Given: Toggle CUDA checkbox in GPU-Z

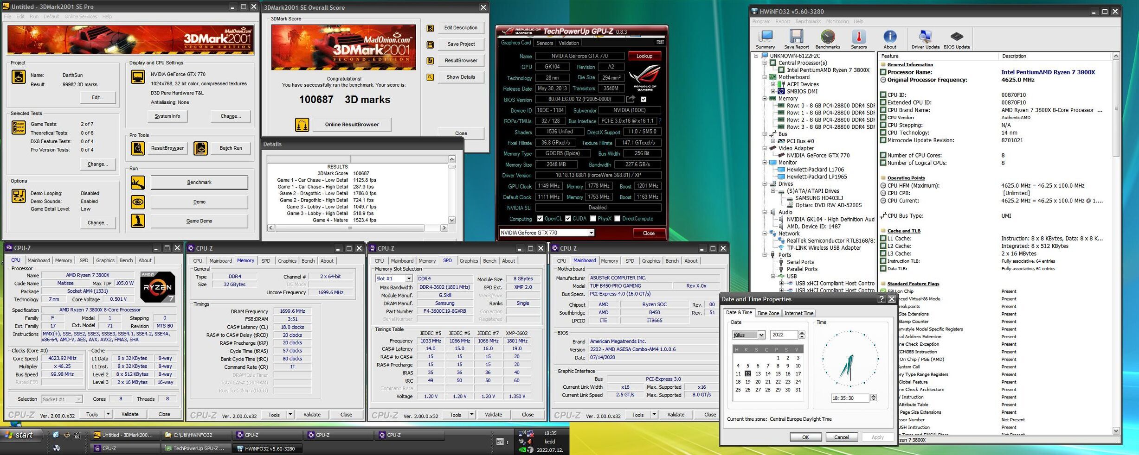Looking at the screenshot, I should (567, 219).
